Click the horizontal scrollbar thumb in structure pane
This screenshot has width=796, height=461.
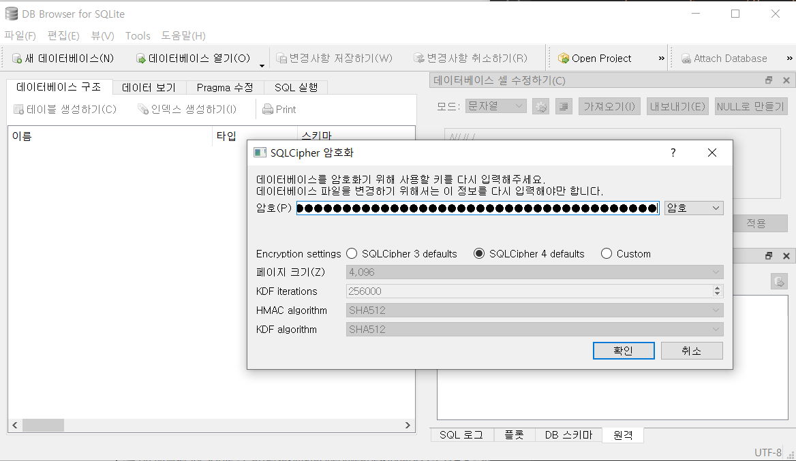[x=43, y=425]
